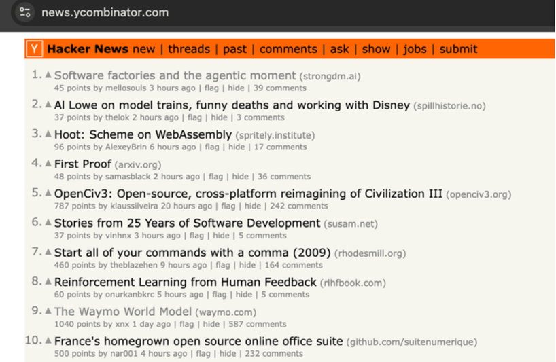Open Hoot: Scheme on WebAssembly article
Viewport: 556px width, 362px height.
click(143, 134)
